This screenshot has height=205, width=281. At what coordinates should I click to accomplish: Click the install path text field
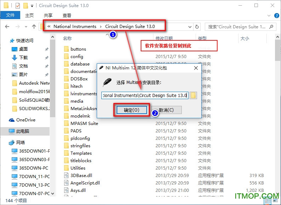coord(145,96)
